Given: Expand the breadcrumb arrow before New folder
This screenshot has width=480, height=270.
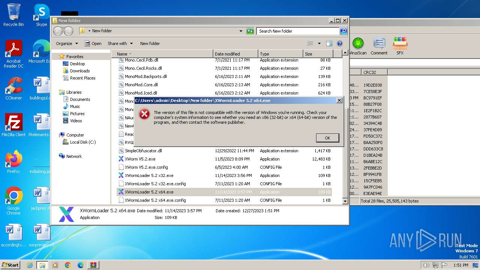Looking at the screenshot, I should tap(89, 31).
